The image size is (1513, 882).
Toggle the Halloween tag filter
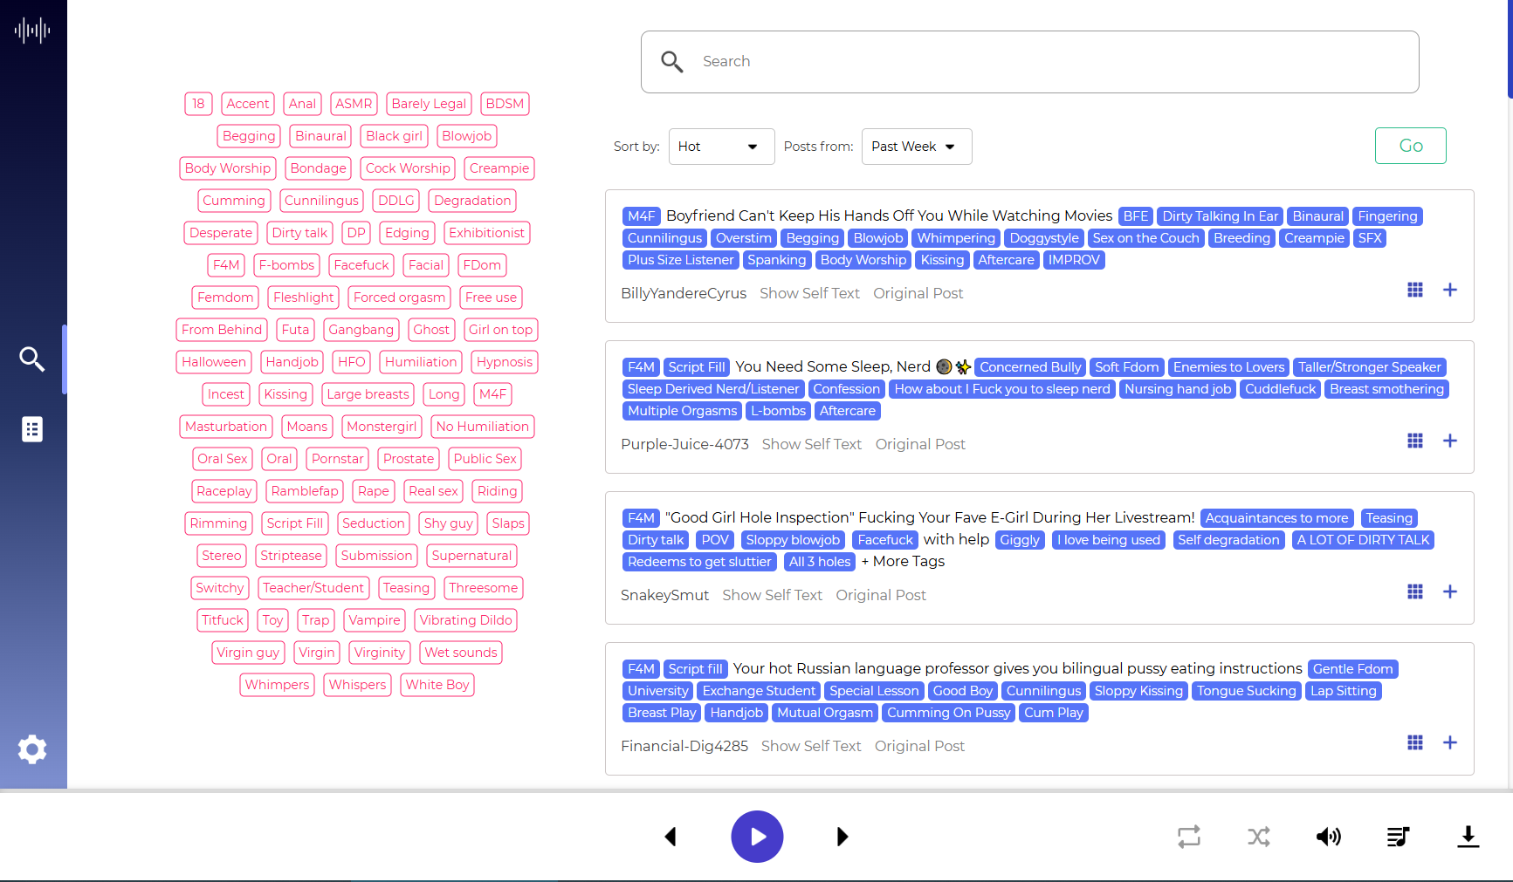[214, 362]
